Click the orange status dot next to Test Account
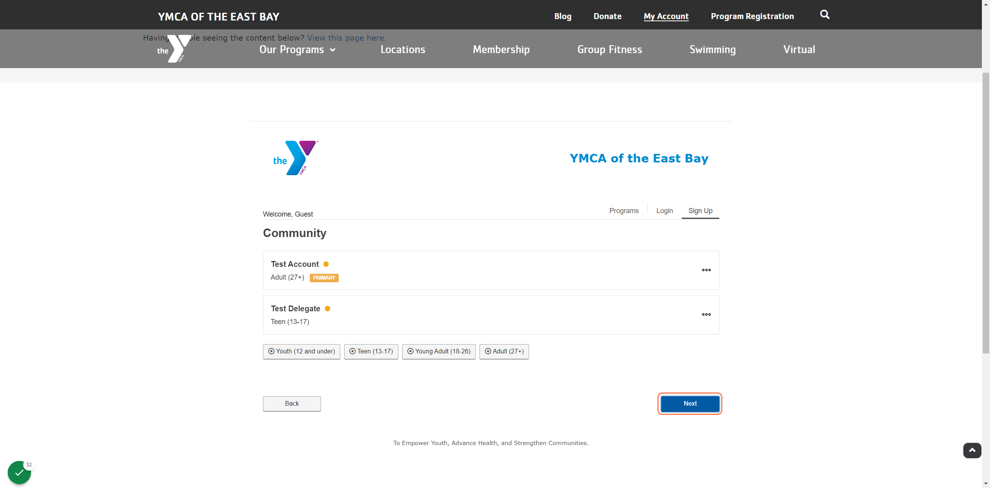Viewport: 990px width, 488px height. coord(326,264)
